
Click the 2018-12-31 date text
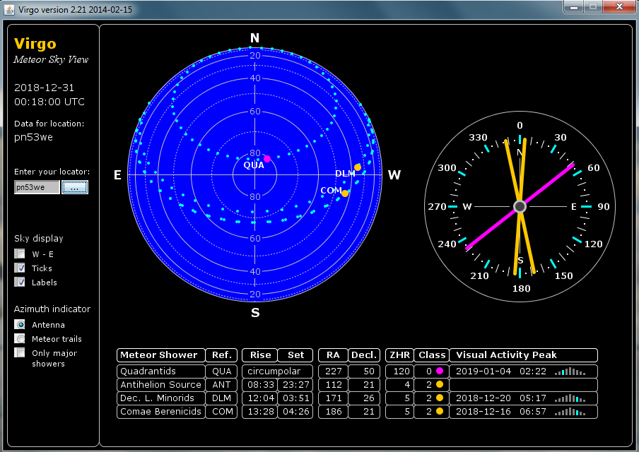pos(44,88)
